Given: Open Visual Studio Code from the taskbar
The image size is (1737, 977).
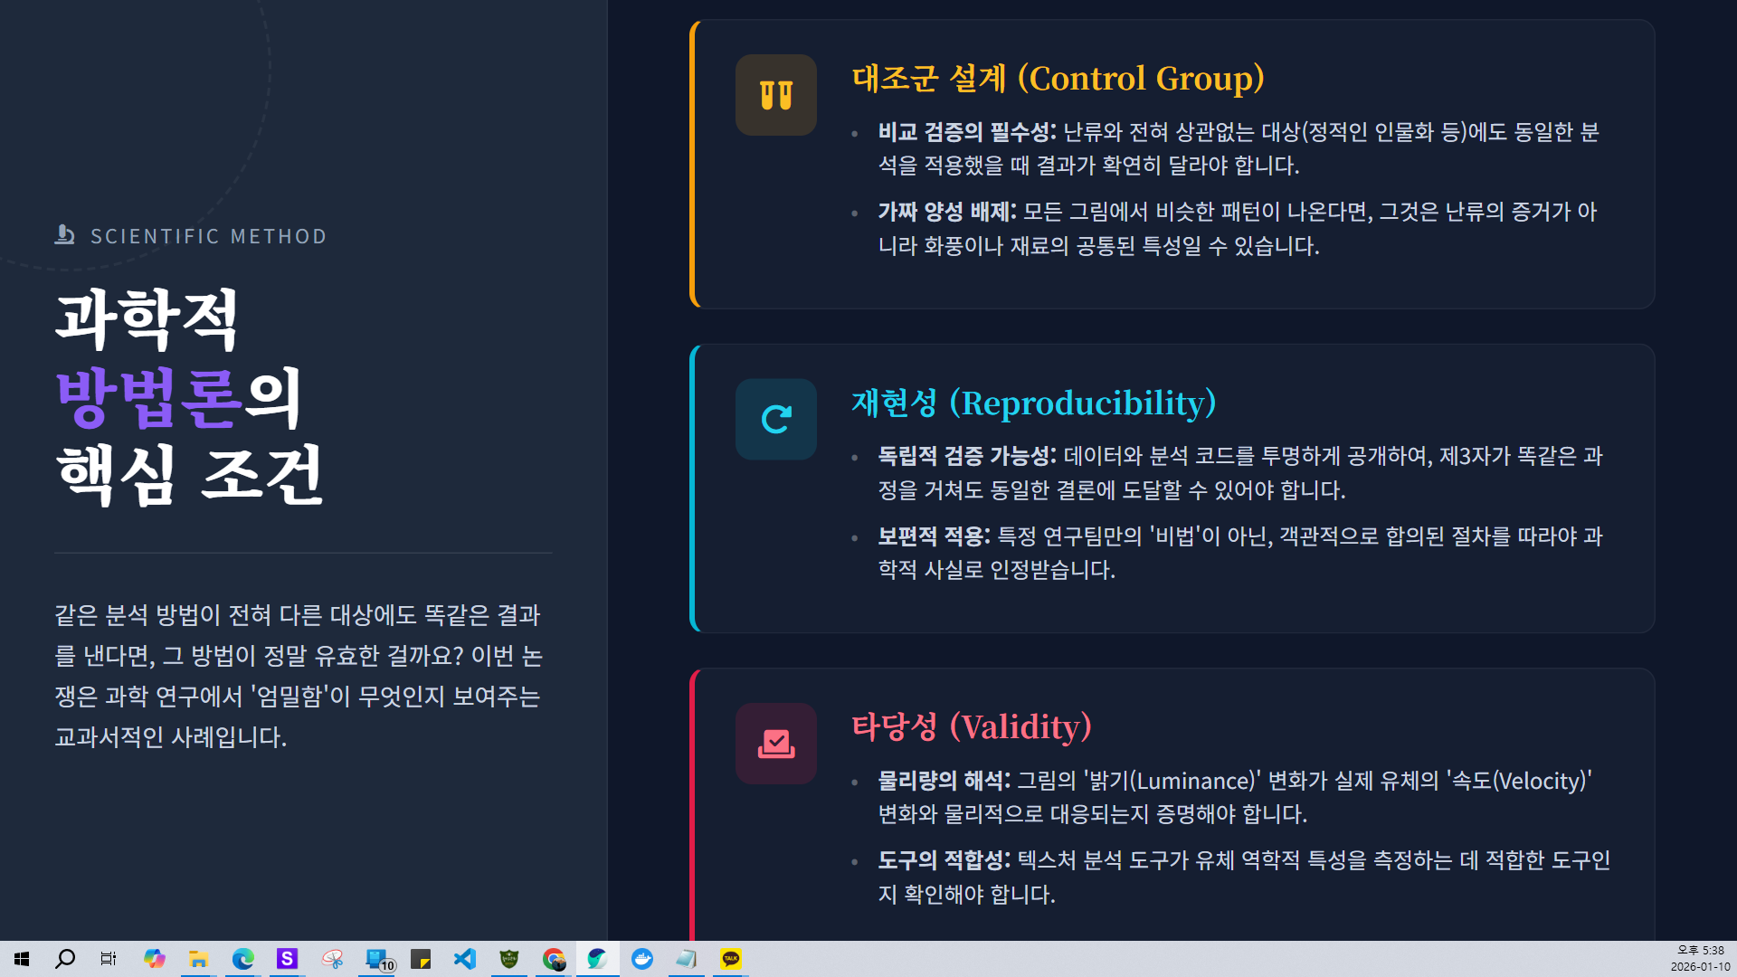Looking at the screenshot, I should click(x=465, y=959).
